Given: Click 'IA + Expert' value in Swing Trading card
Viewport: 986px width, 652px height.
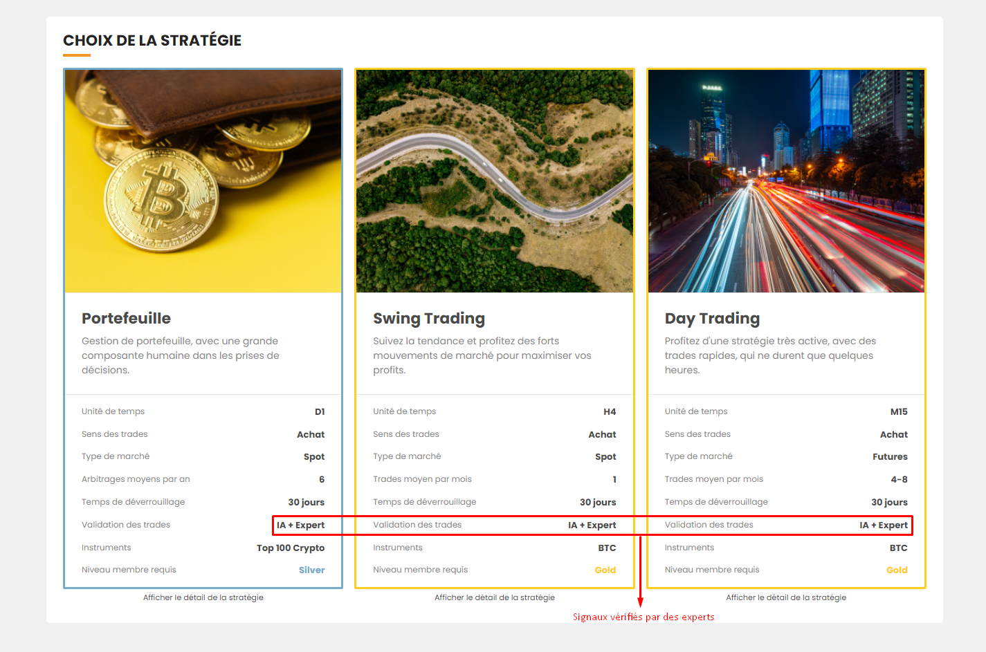Looking at the screenshot, I should pos(592,525).
